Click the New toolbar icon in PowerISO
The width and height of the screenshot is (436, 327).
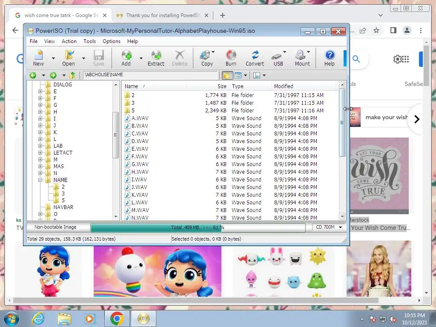click(38, 58)
